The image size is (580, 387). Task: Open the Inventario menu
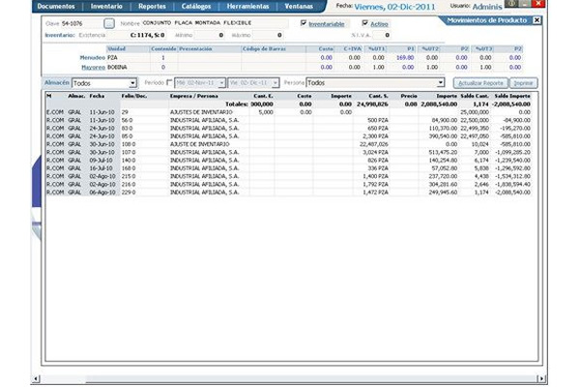pos(107,6)
